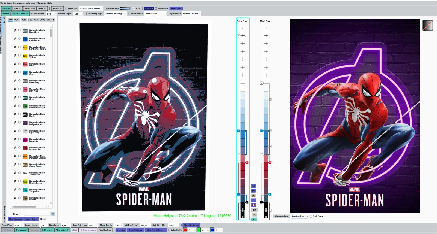437x234 pixels.
Task: Check the BambuLab Basic Pink checkbox
Action: pos(19,64)
